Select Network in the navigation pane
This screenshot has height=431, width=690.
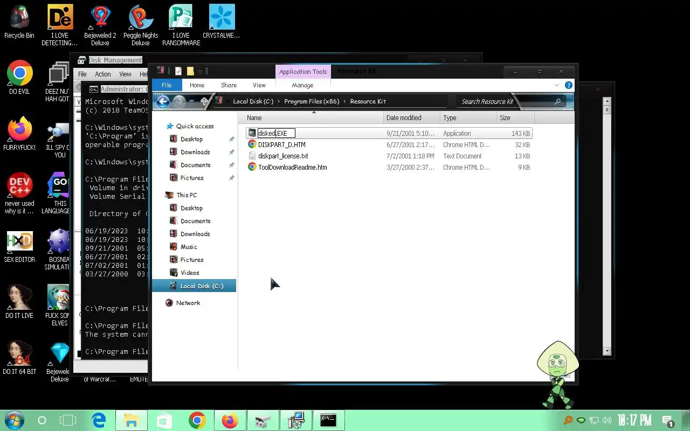(x=188, y=303)
